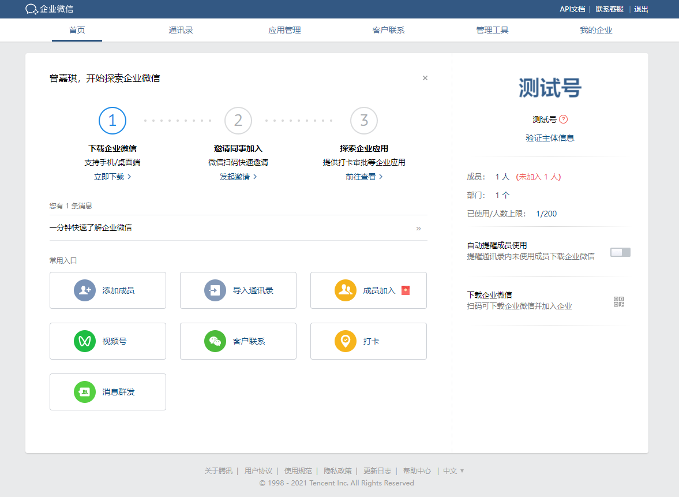Open 帮助中心 in the footer

click(417, 470)
